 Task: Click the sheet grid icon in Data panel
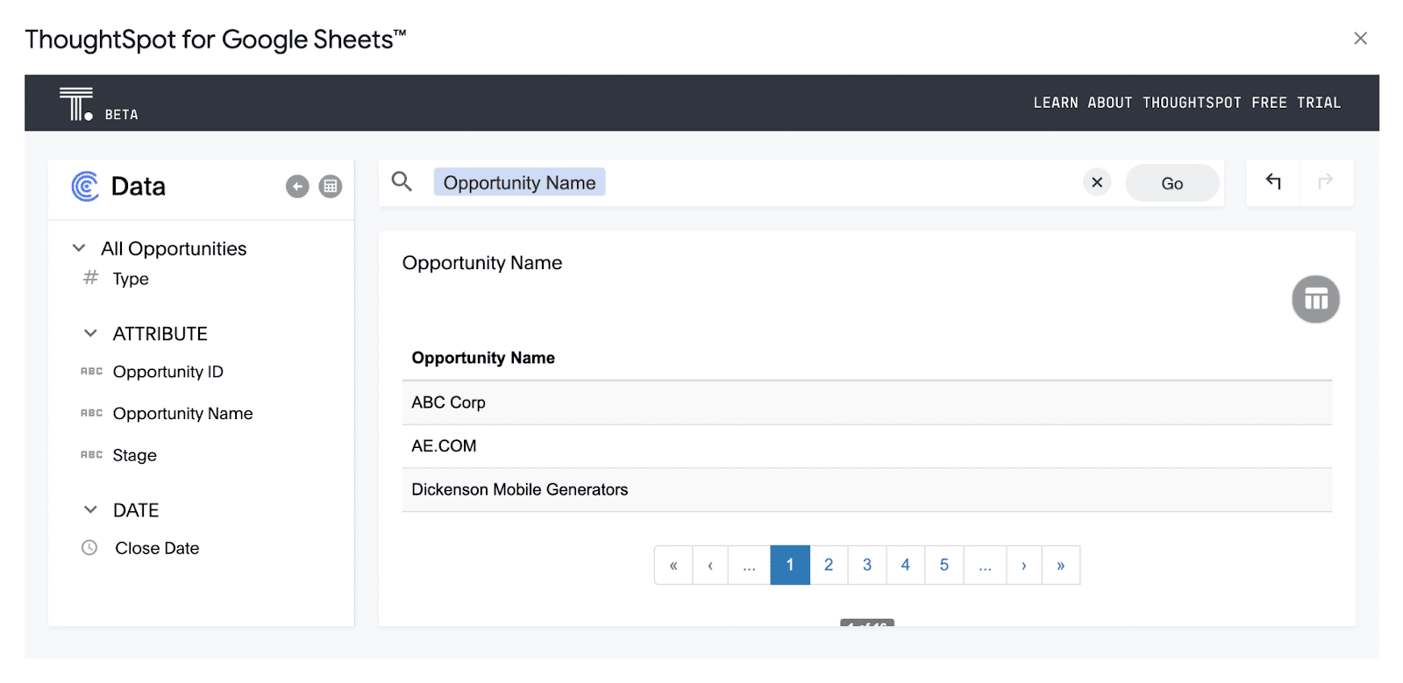point(330,186)
